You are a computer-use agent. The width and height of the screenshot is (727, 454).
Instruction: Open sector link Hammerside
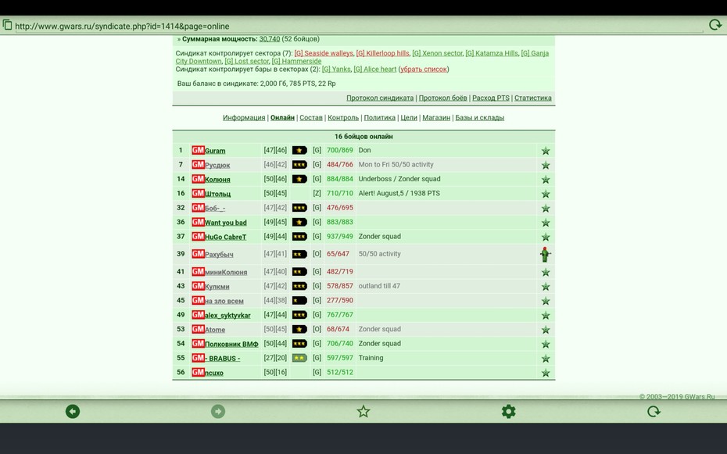click(296, 61)
